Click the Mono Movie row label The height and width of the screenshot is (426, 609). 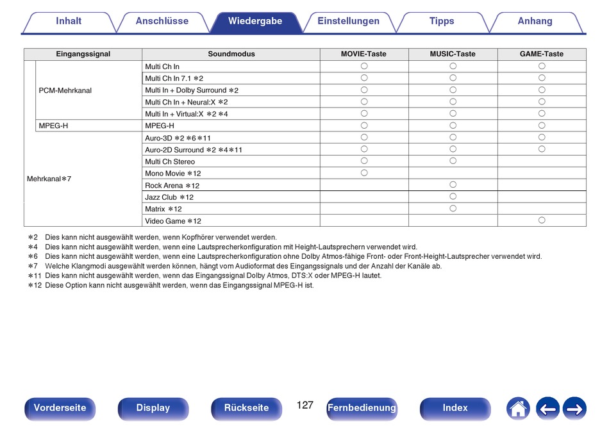click(x=173, y=174)
